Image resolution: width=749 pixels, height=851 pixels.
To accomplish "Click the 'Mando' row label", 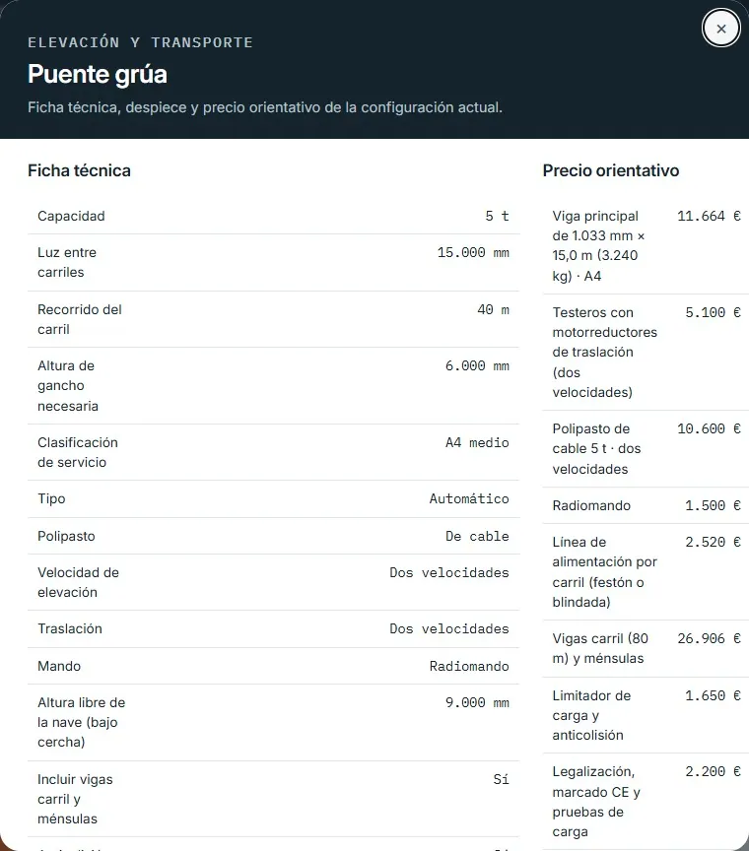I will point(59,666).
